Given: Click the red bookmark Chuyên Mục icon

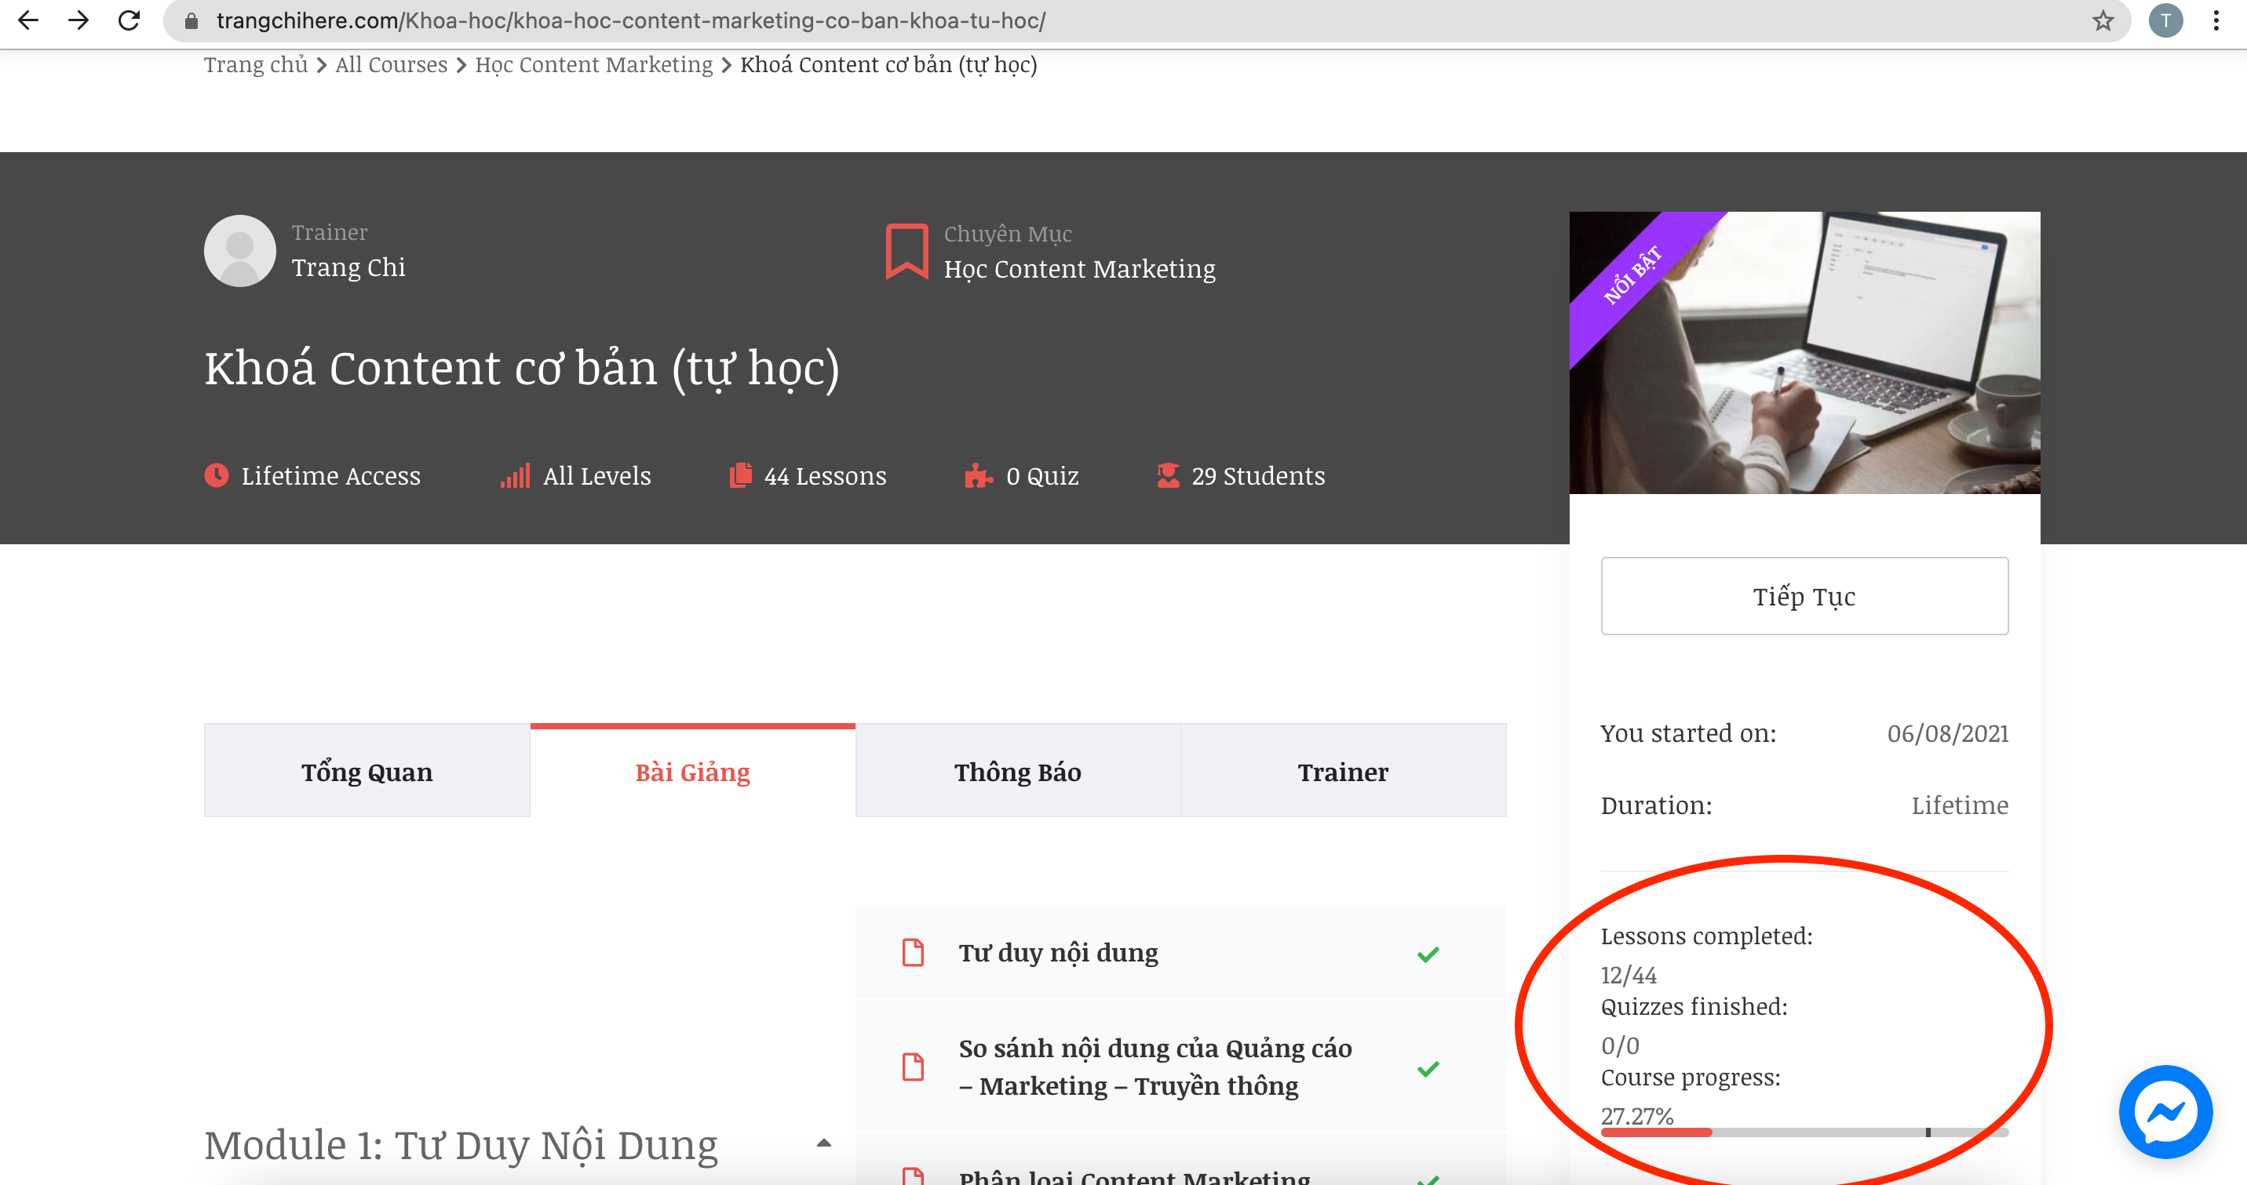Looking at the screenshot, I should (x=907, y=252).
